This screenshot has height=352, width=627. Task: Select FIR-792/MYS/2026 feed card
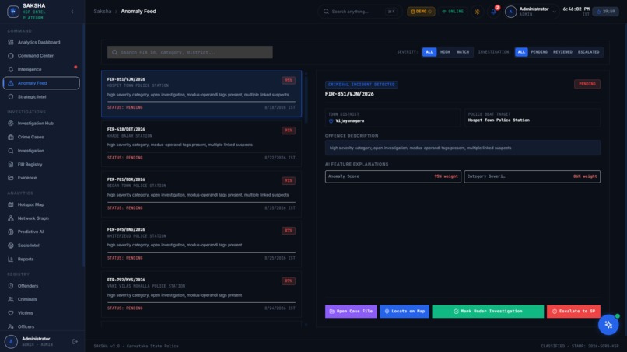point(201,294)
